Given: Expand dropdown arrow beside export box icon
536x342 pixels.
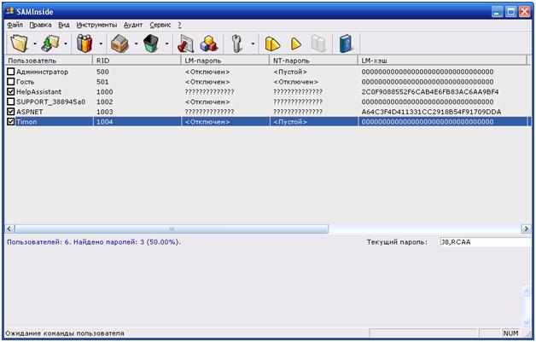Looking at the screenshot, I should pyautogui.click(x=136, y=44).
